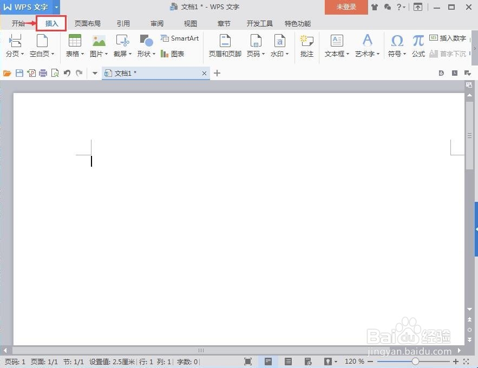Click the 120 % zoom level
Screen dimensions: 478x368
pos(354,362)
